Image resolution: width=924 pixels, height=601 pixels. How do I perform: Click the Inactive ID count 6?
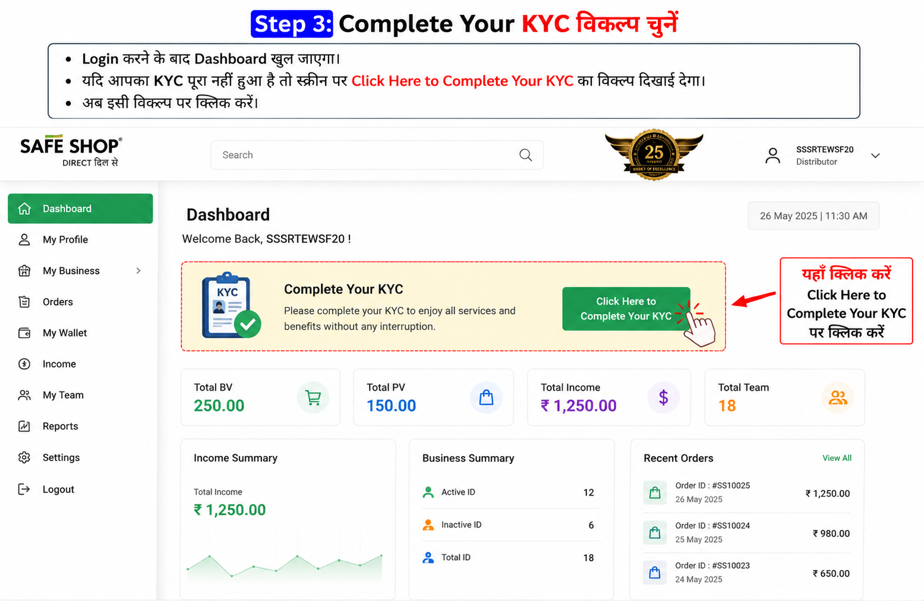(x=591, y=525)
